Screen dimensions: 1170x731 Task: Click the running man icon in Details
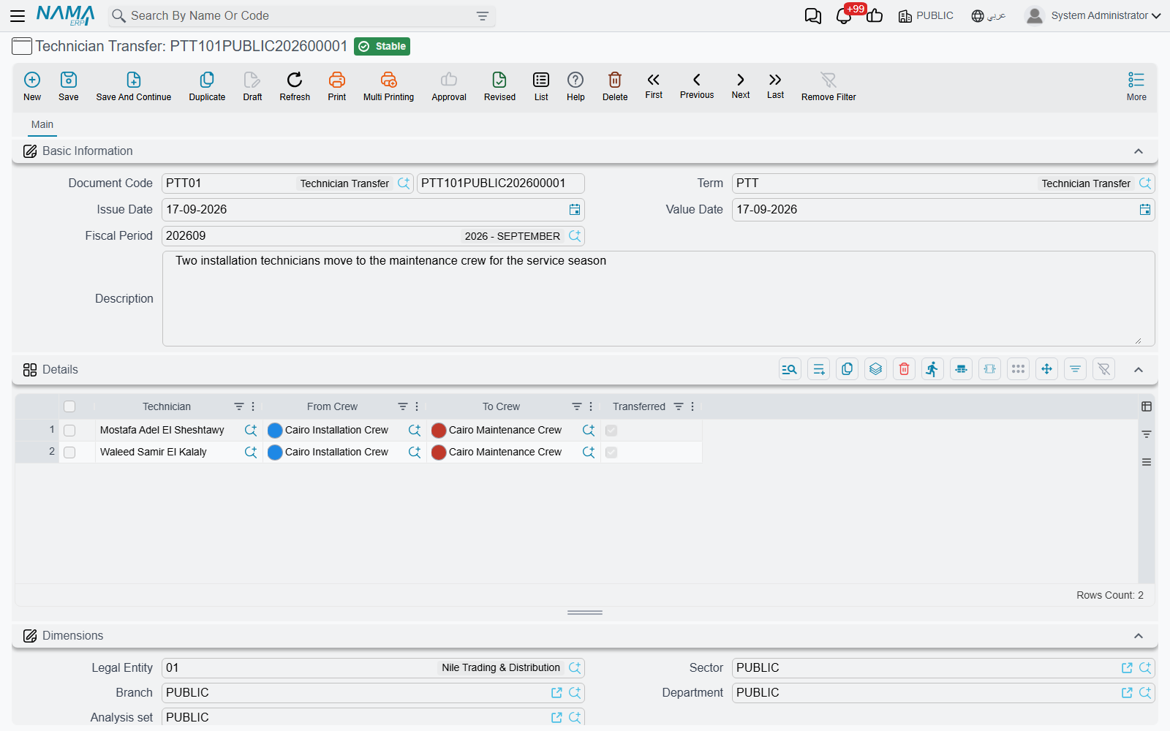[x=932, y=369]
